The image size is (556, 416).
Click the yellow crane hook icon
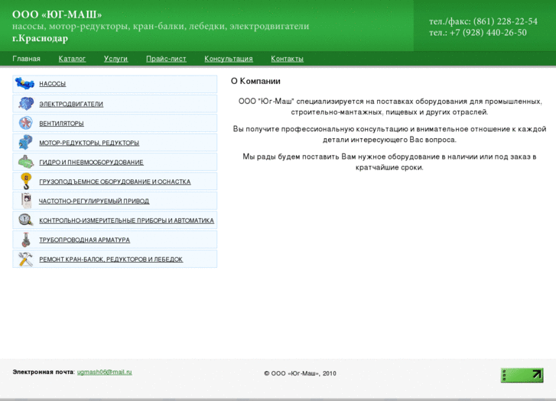(26, 181)
